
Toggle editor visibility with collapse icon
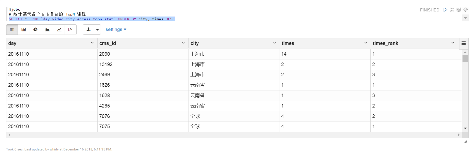[452, 10]
